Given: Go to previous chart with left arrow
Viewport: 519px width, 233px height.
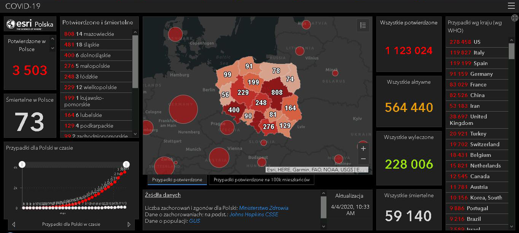Looking at the screenshot, I should click(x=14, y=224).
